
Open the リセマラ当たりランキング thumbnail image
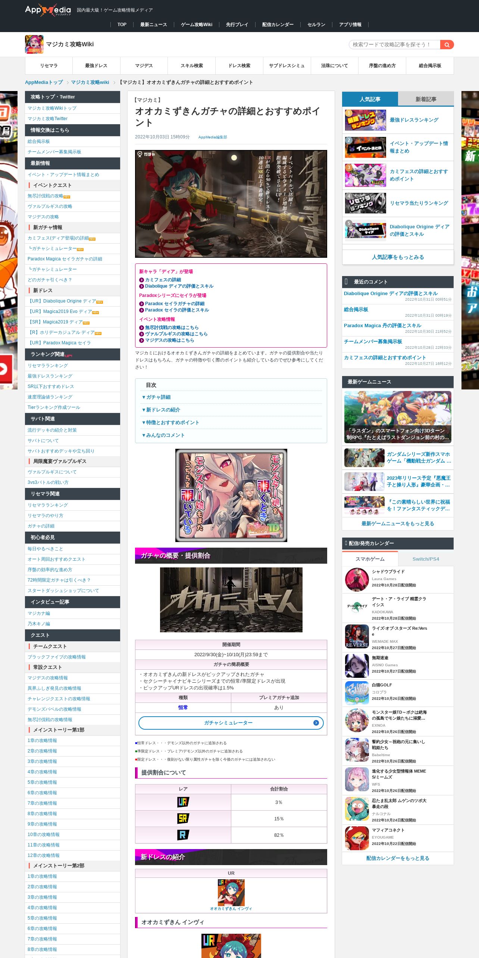pyautogui.click(x=366, y=203)
